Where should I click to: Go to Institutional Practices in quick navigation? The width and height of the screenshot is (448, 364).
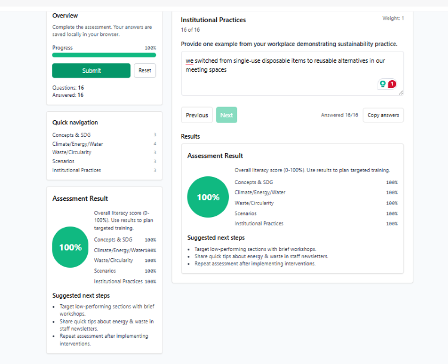pos(76,170)
